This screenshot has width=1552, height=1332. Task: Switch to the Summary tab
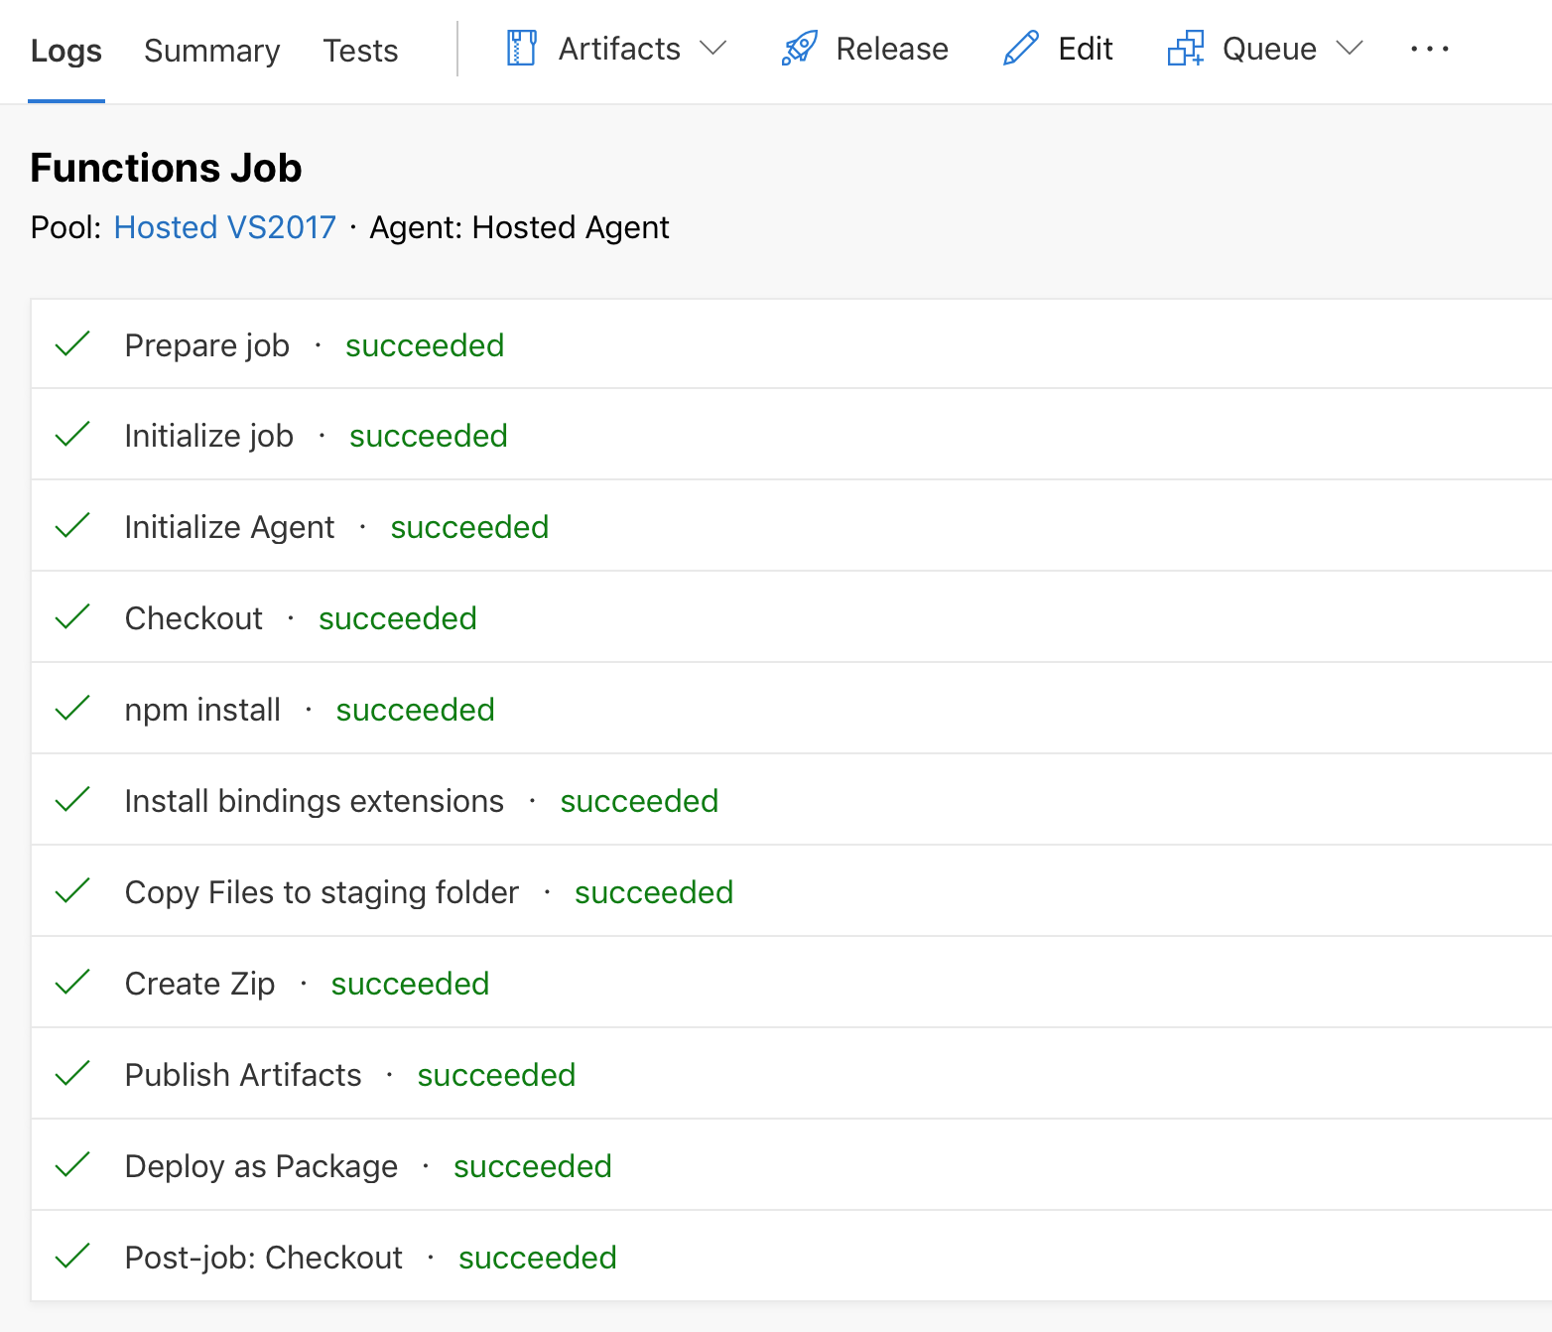[211, 50]
